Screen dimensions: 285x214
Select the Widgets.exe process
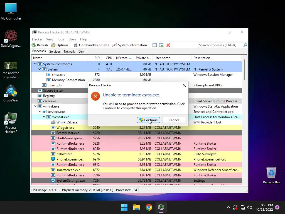click(x=136, y=128)
